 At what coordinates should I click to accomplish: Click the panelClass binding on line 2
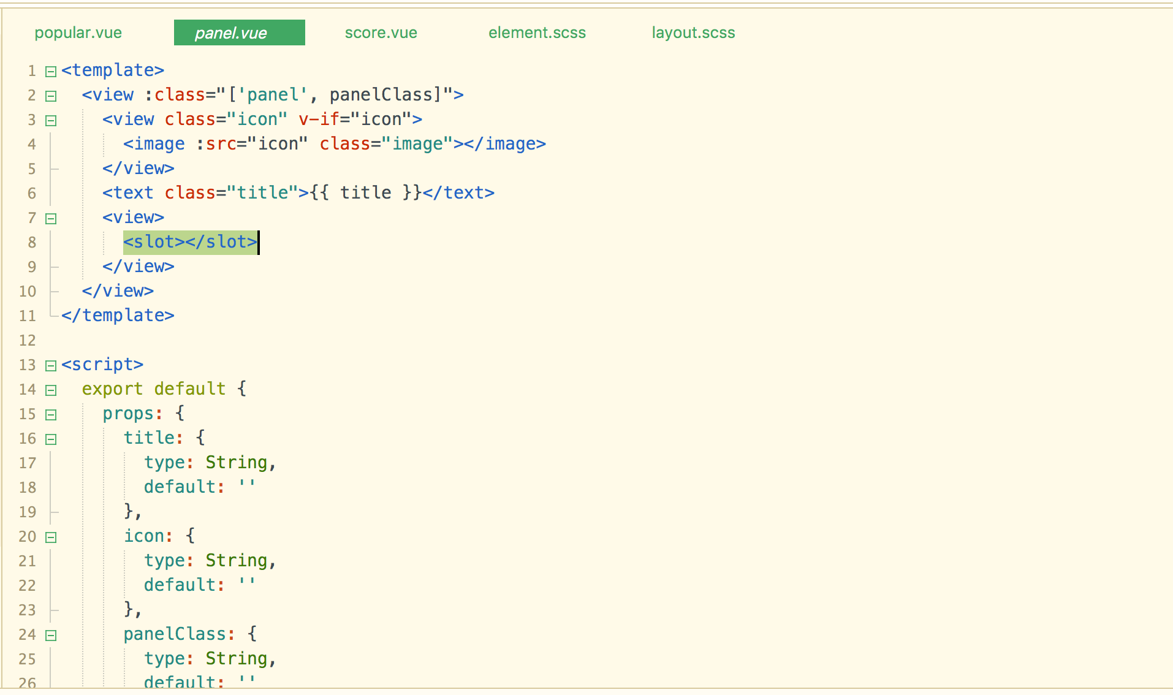coord(381,95)
